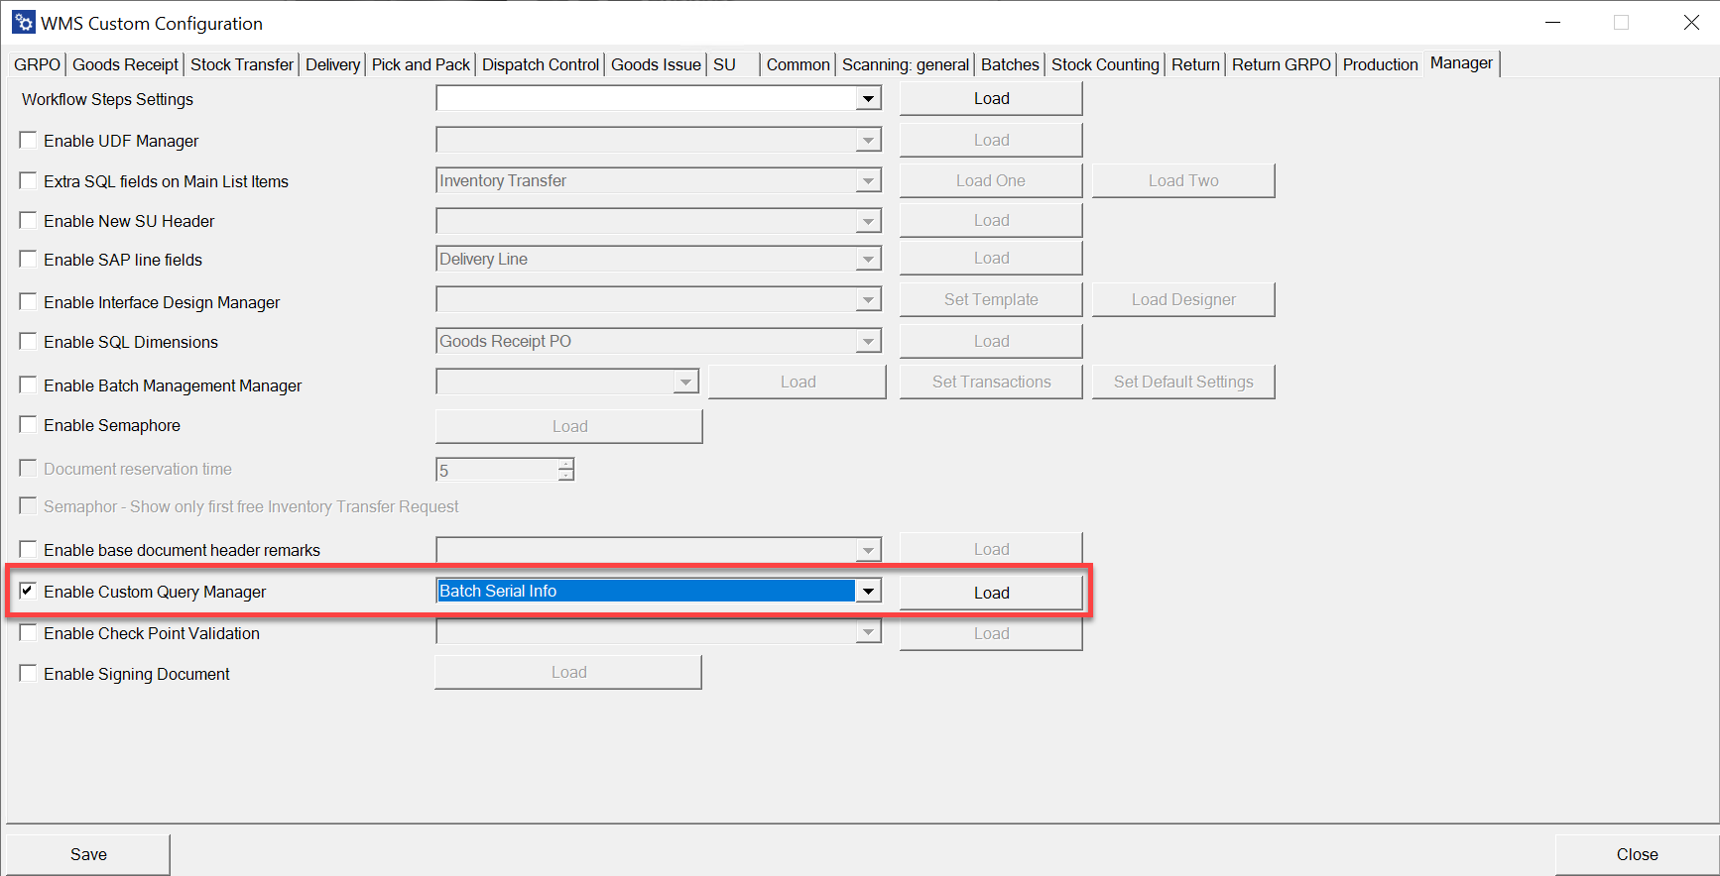Open the Common tab
The width and height of the screenshot is (1720, 876).
(x=798, y=64)
